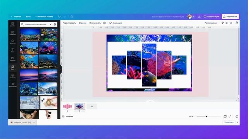
Task: Click the link icon in the toolbar
Action: [231, 23]
